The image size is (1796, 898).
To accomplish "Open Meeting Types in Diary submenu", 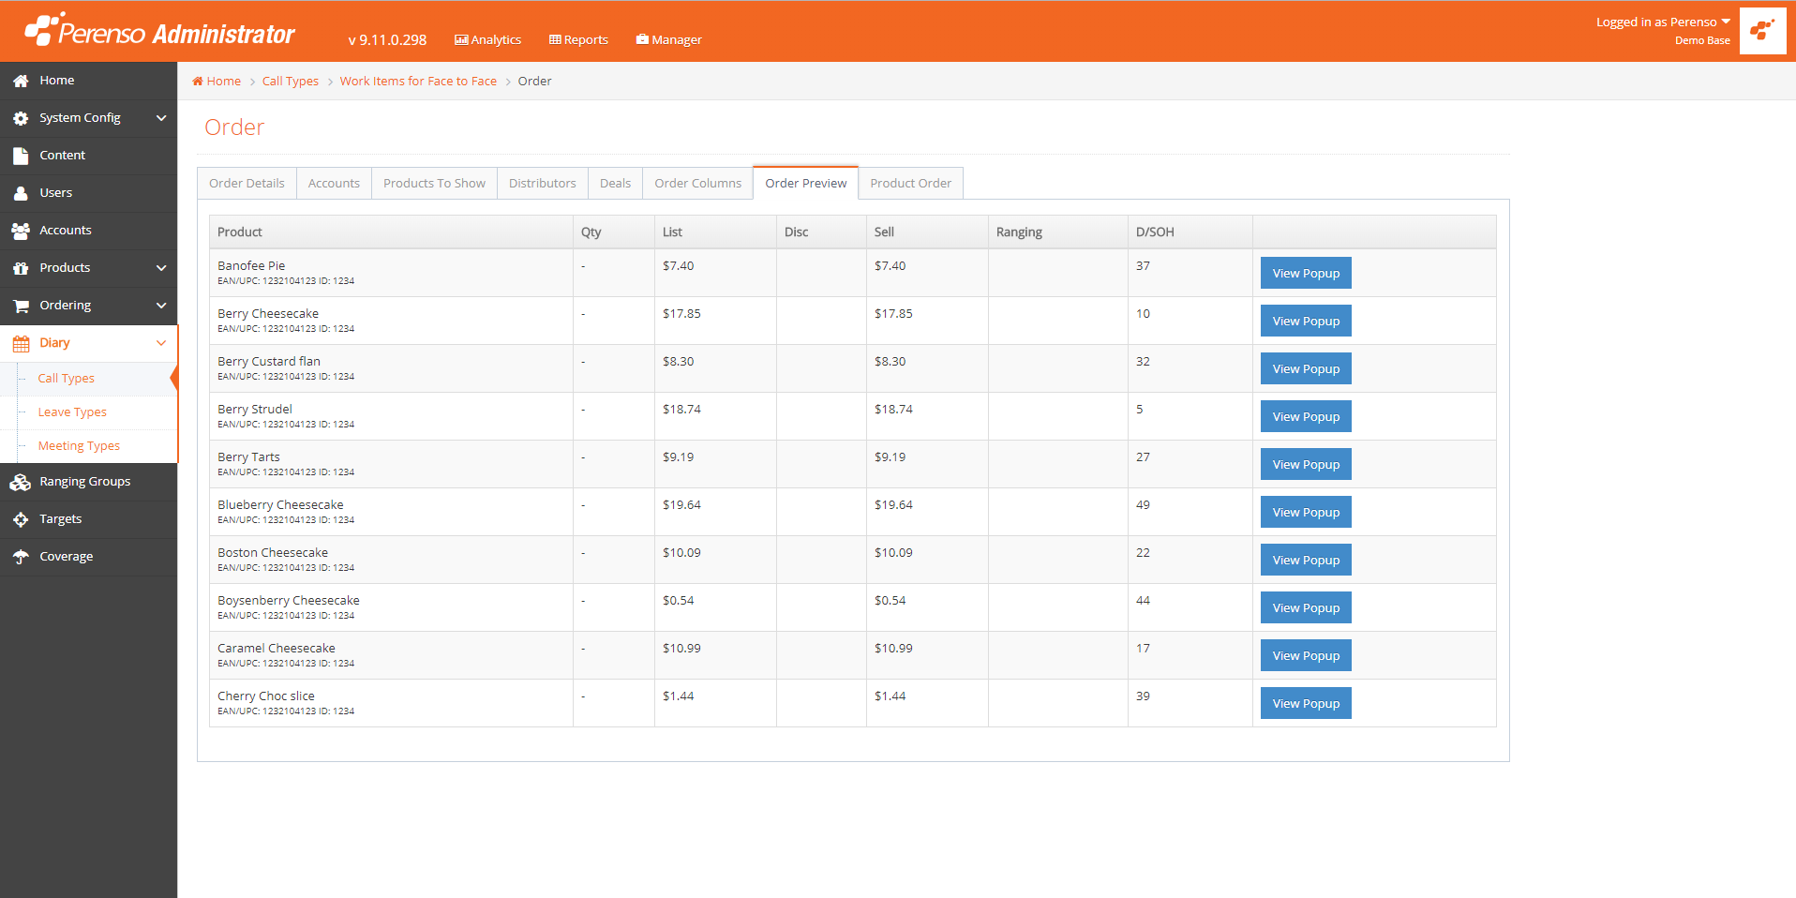I will [79, 446].
